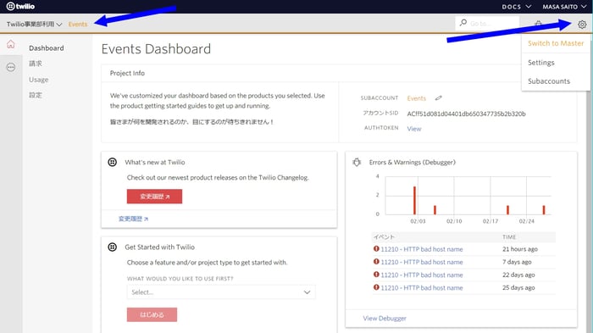Open View Debugger link
Screen dimensions: 593x333
point(385,319)
